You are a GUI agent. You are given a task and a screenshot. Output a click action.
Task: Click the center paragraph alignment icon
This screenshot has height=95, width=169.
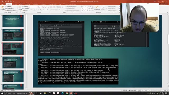(53, 10)
